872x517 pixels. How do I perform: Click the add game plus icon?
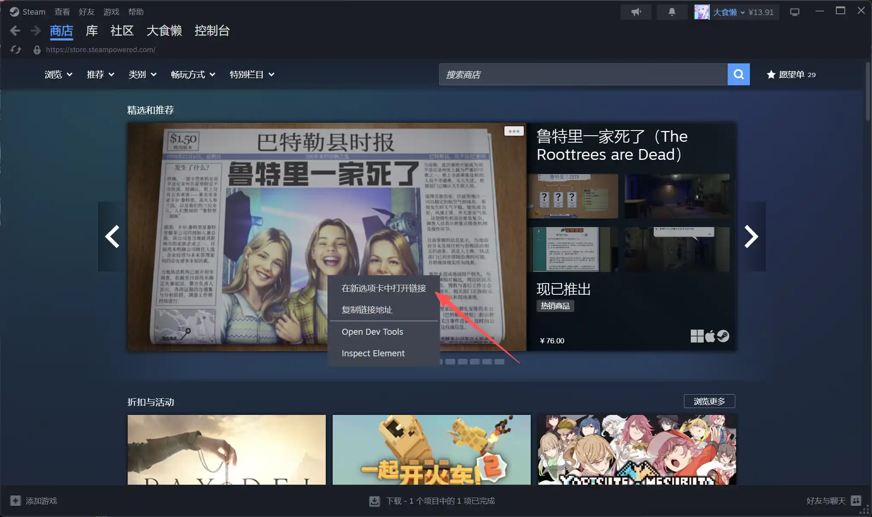(16, 501)
